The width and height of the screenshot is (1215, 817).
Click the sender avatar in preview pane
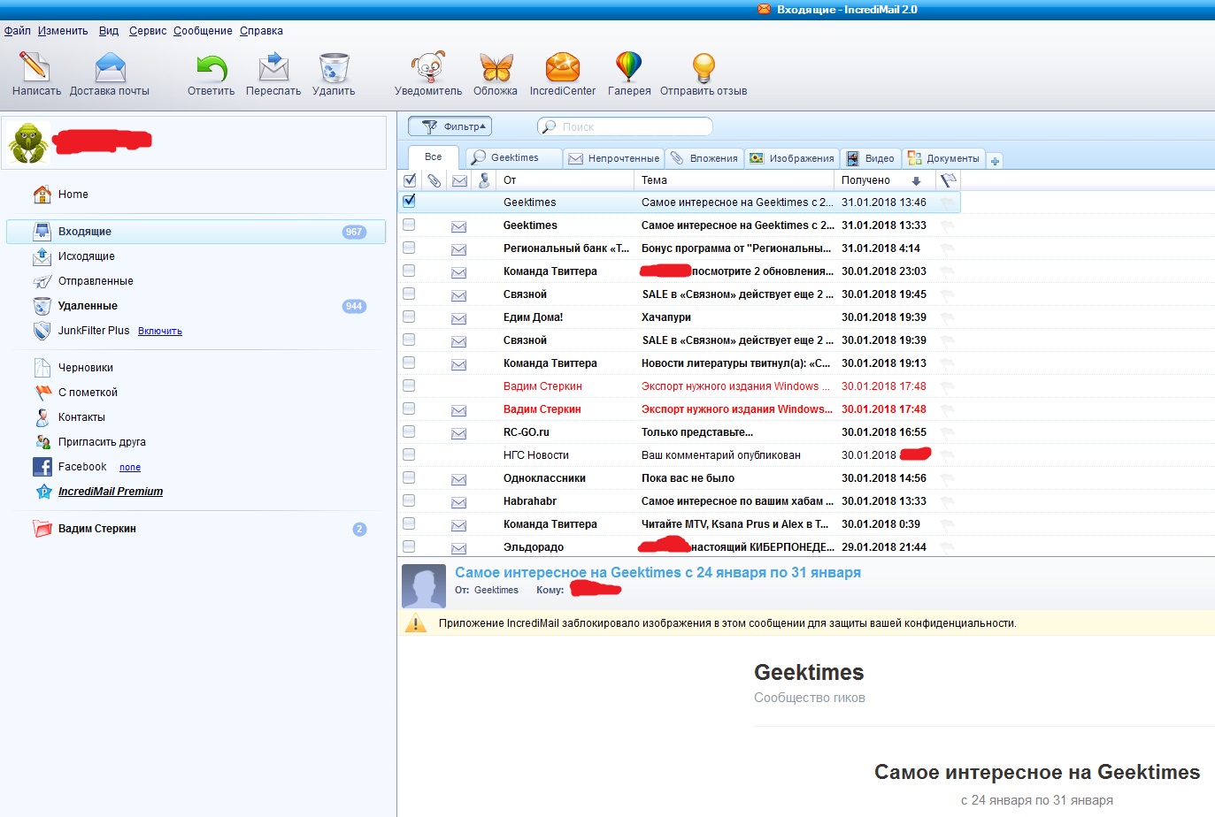(x=424, y=586)
